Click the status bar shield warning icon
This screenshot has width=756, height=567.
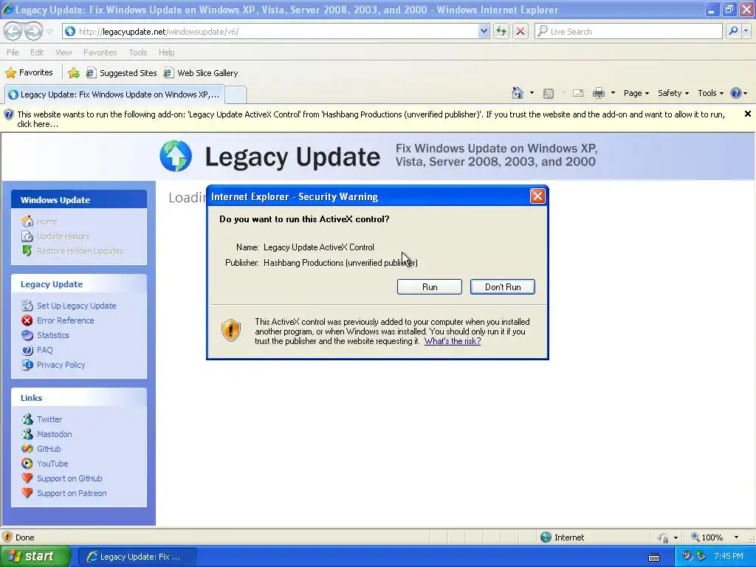tap(7, 537)
